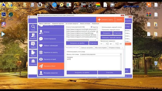Open Zeus Z desktop shortcut
The image size is (162, 91).
point(3,24)
